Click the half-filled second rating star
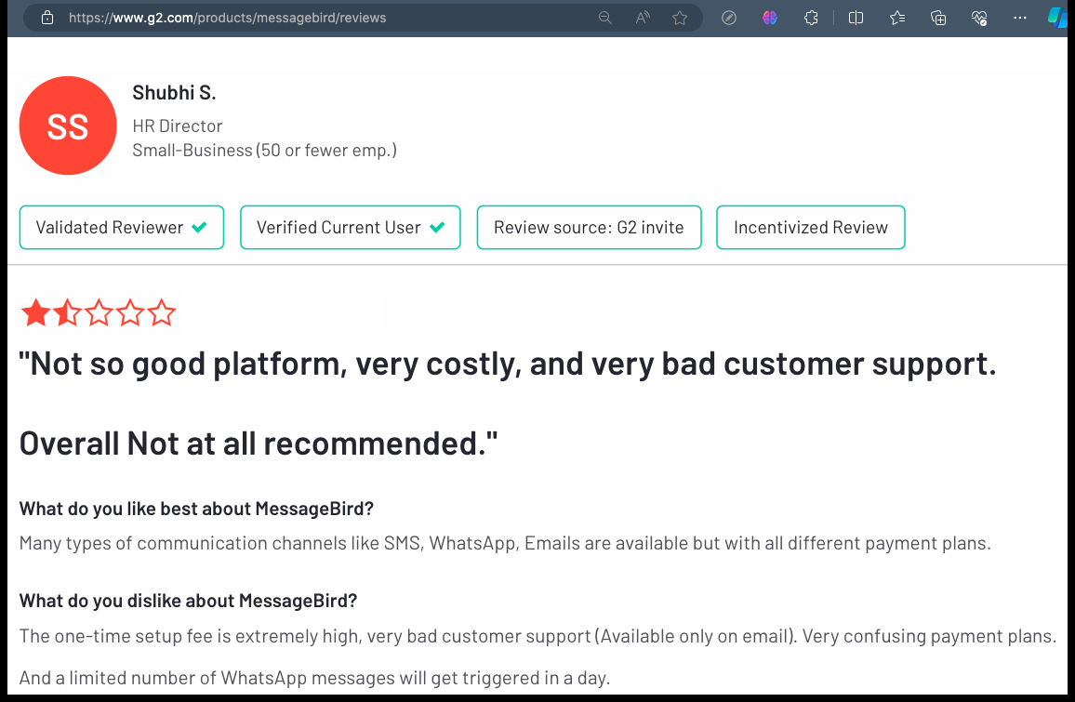The width and height of the screenshot is (1075, 702). 67,312
